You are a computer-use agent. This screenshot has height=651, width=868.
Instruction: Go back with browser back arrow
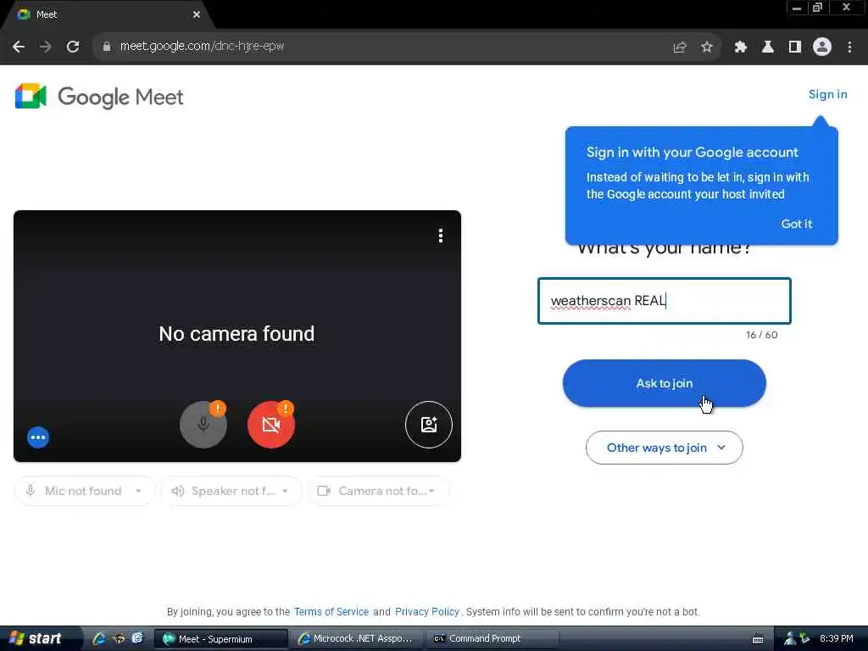(x=19, y=47)
